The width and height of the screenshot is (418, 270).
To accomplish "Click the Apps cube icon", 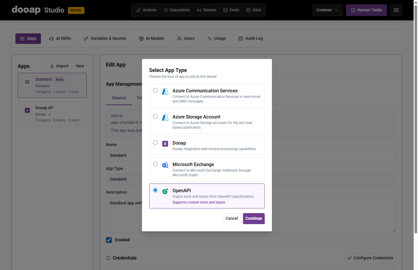I will pos(22,39).
